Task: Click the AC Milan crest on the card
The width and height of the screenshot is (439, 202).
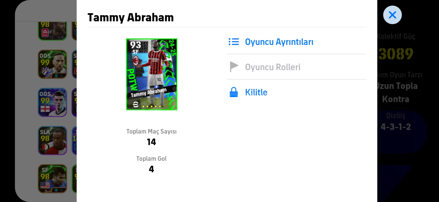Action: [x=136, y=60]
